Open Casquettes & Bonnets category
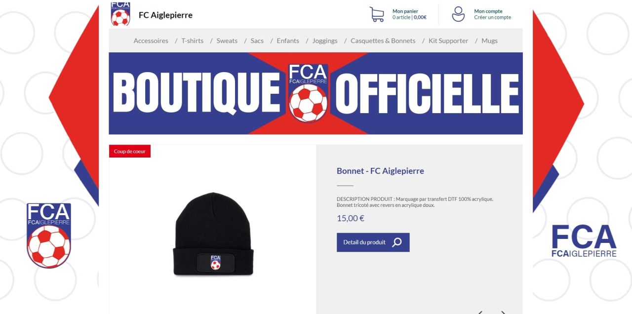Screen dimensions: 632x314 [x=383, y=40]
